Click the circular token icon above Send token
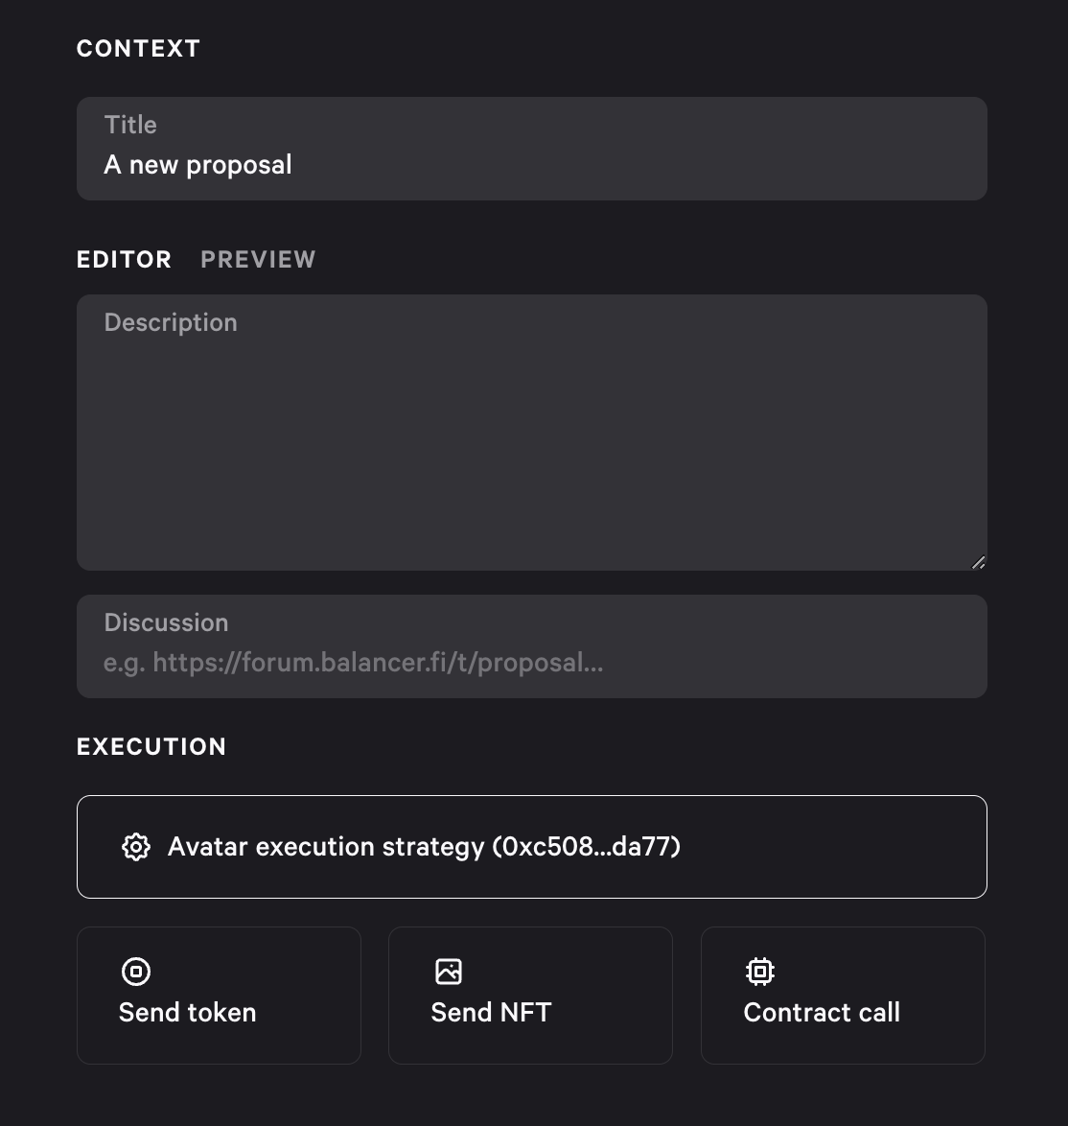Viewport: 1068px width, 1126px height. (135, 972)
